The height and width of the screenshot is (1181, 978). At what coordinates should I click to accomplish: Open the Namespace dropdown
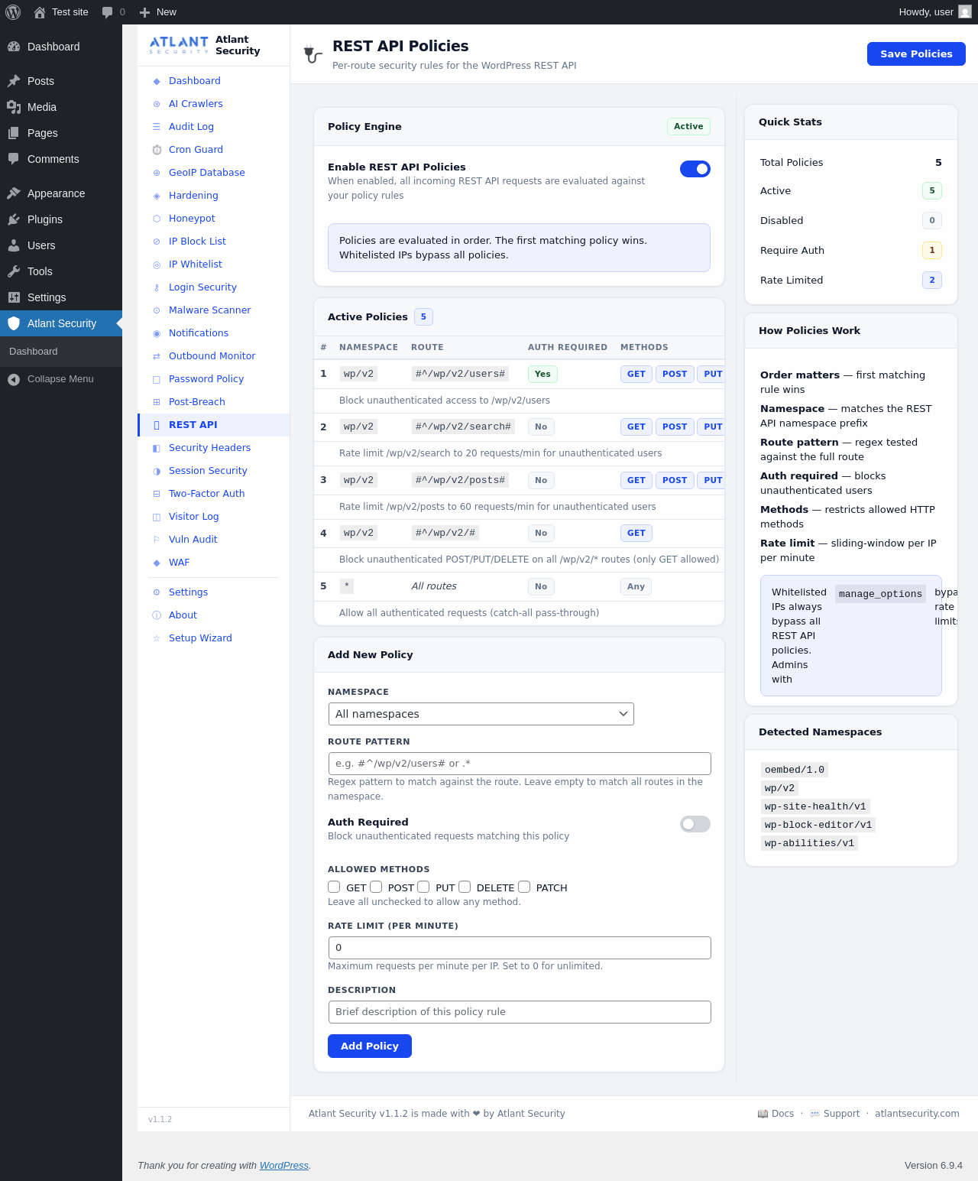(x=481, y=714)
